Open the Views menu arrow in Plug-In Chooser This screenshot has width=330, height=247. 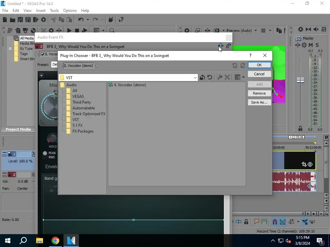click(x=243, y=77)
